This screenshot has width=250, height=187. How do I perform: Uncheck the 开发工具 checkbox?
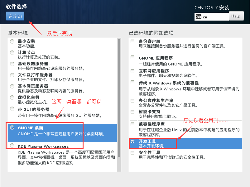[x=133, y=141]
